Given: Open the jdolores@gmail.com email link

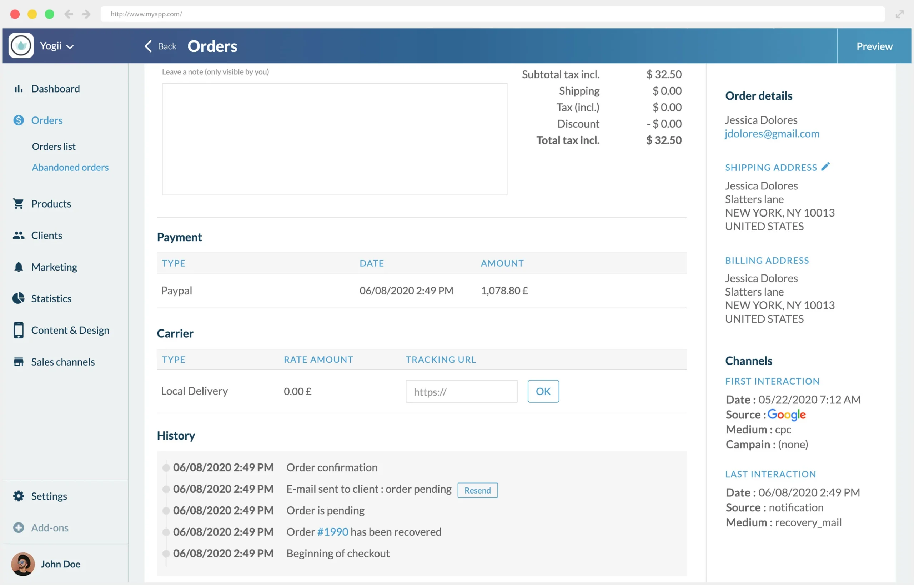Looking at the screenshot, I should point(772,134).
